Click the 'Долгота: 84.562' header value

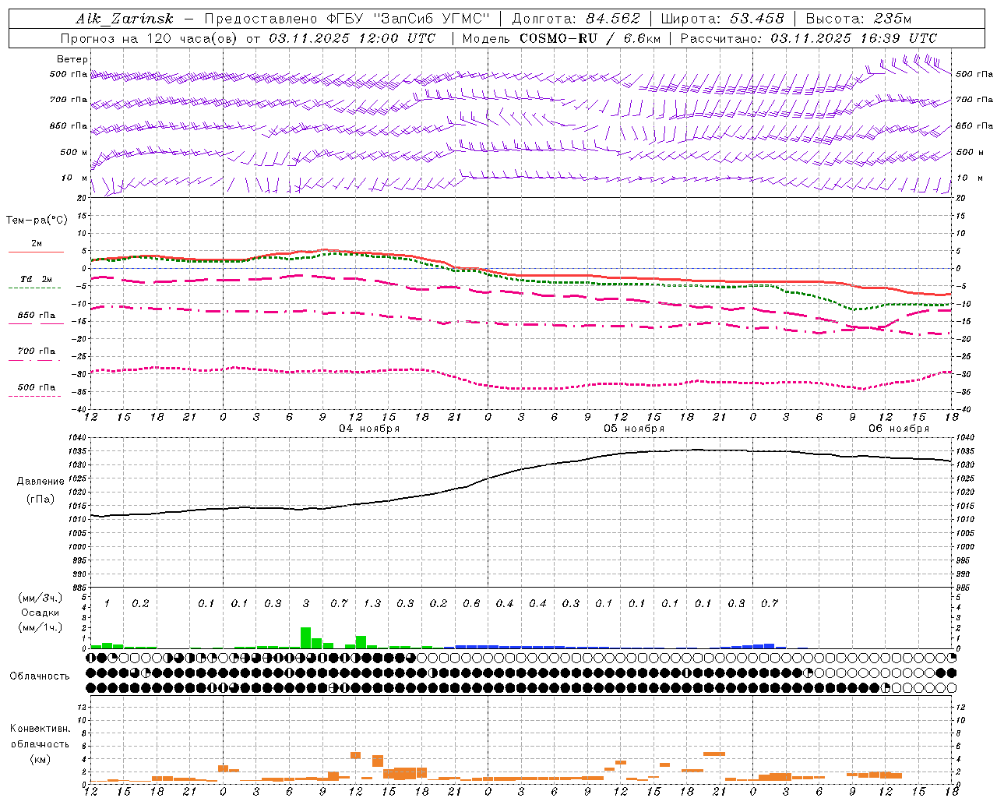click(x=576, y=19)
